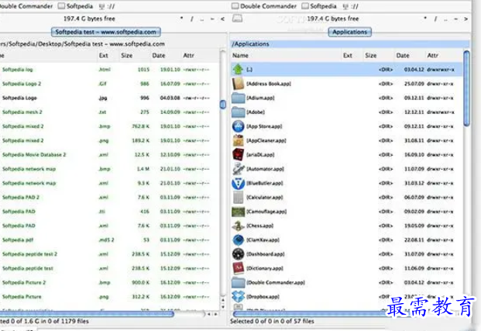Sort left panel by Size column
Image resolution: width=481 pixels, height=331 pixels.
pyautogui.click(x=134, y=56)
